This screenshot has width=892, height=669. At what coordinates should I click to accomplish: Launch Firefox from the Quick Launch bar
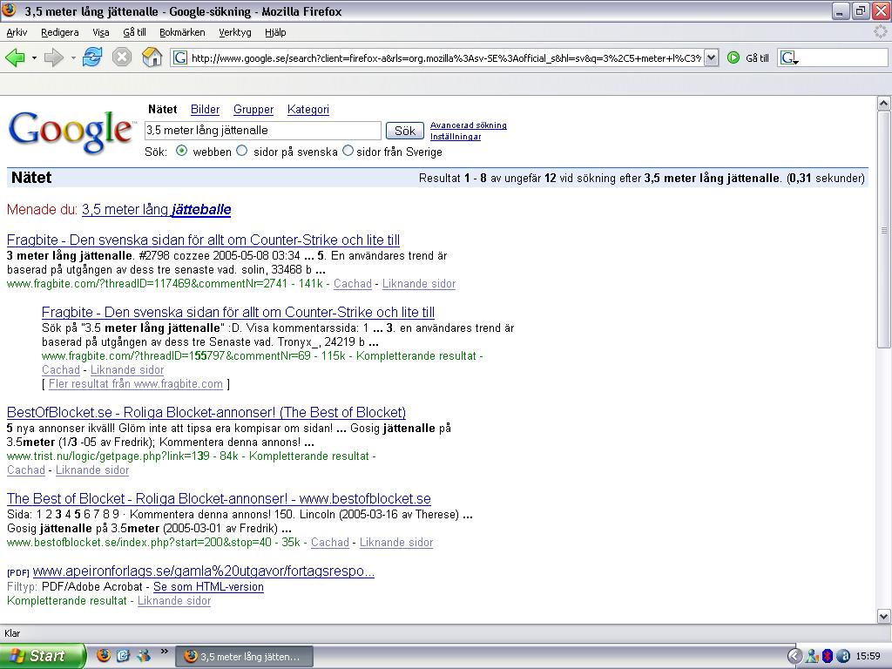pos(104,655)
